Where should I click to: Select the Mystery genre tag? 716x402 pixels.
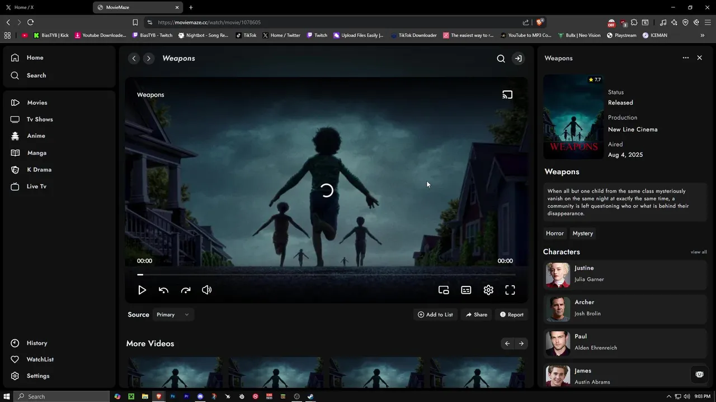click(582, 233)
